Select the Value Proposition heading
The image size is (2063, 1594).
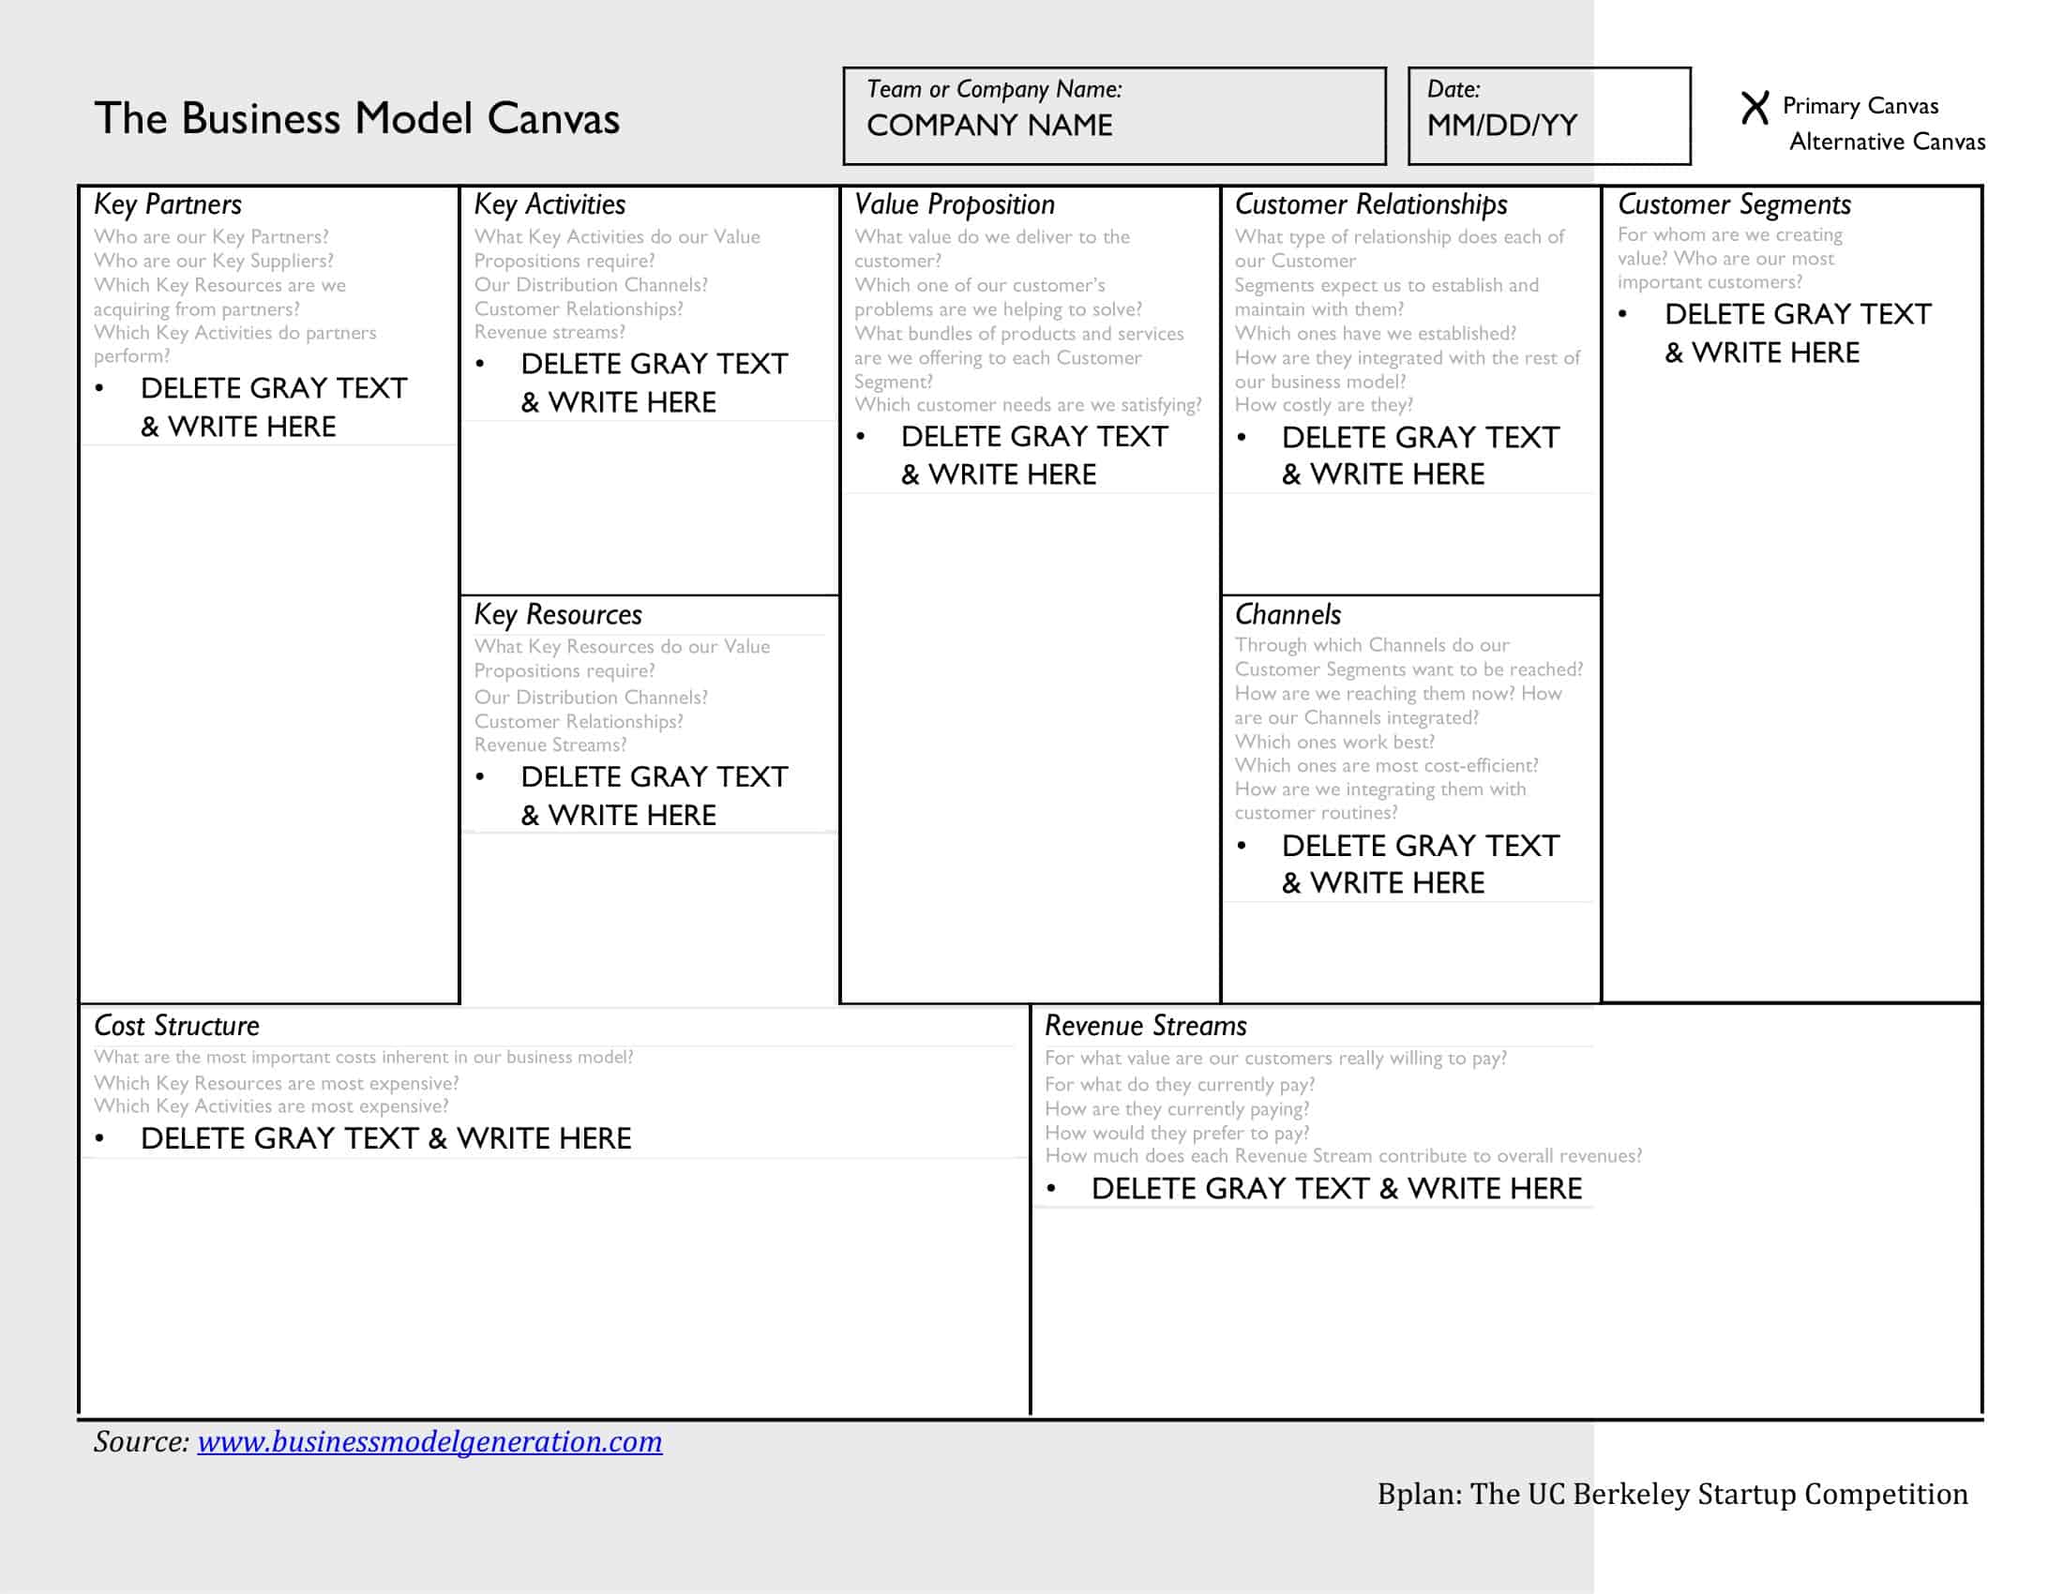click(x=954, y=203)
